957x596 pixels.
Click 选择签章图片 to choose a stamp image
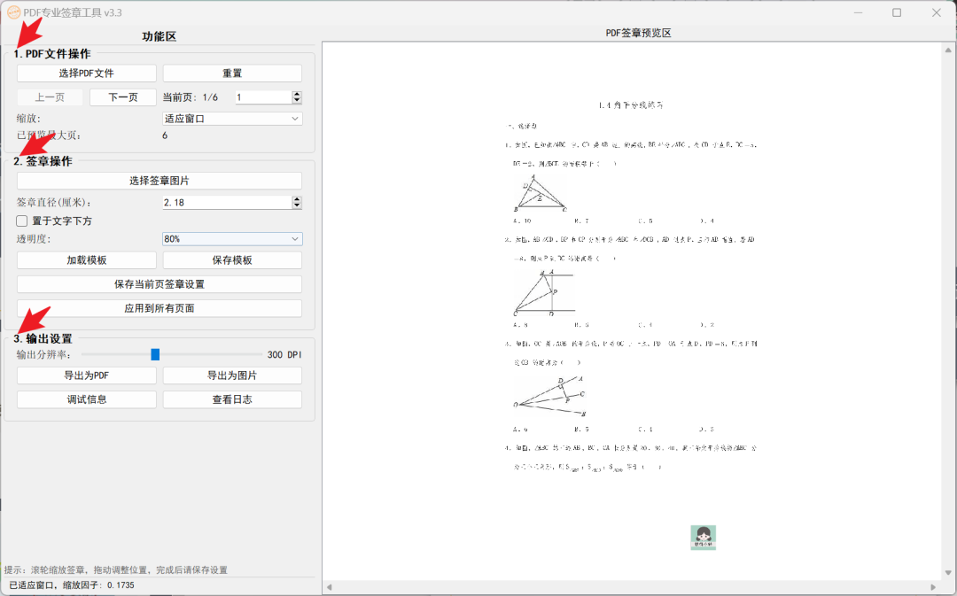tap(159, 180)
